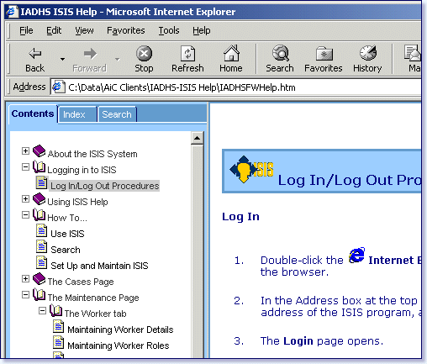Viewport: 427px width, 364px height.
Task: Expand The Cases Page book
Action: tap(25, 279)
